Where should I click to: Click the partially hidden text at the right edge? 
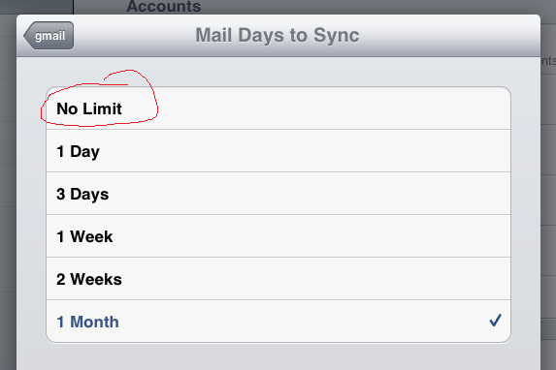coord(548,61)
